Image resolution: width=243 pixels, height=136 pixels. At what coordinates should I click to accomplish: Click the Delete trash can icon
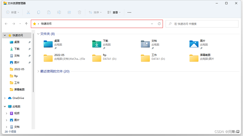click(79, 12)
